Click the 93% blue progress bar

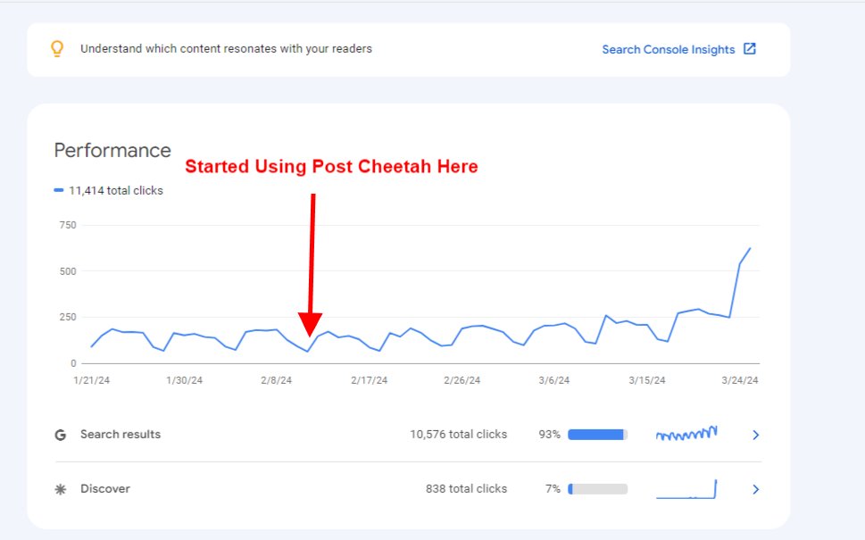(x=597, y=435)
